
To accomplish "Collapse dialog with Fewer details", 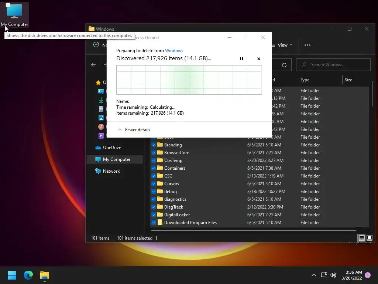I will [134, 130].
